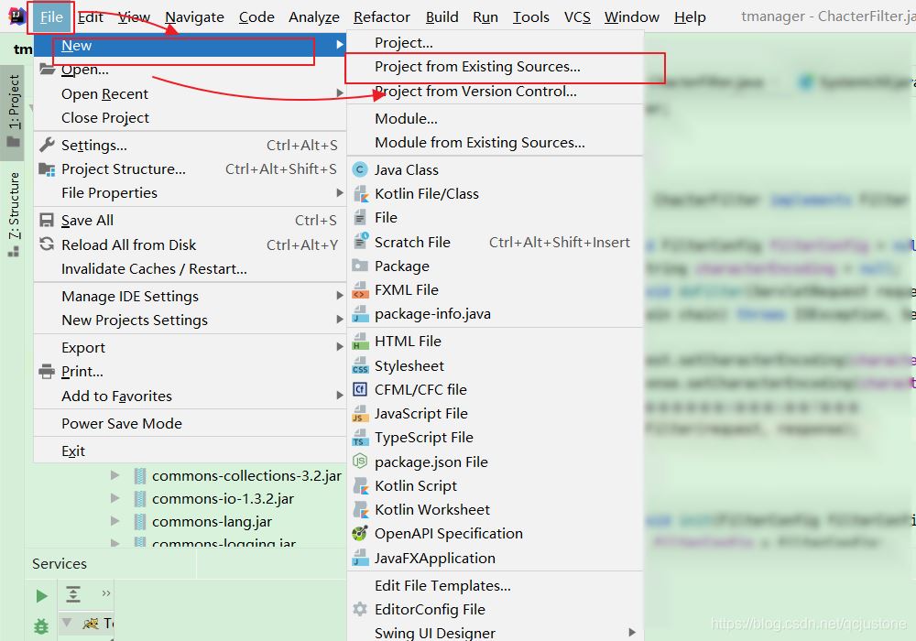
Task: Click the FXML File icon
Action: (x=360, y=290)
